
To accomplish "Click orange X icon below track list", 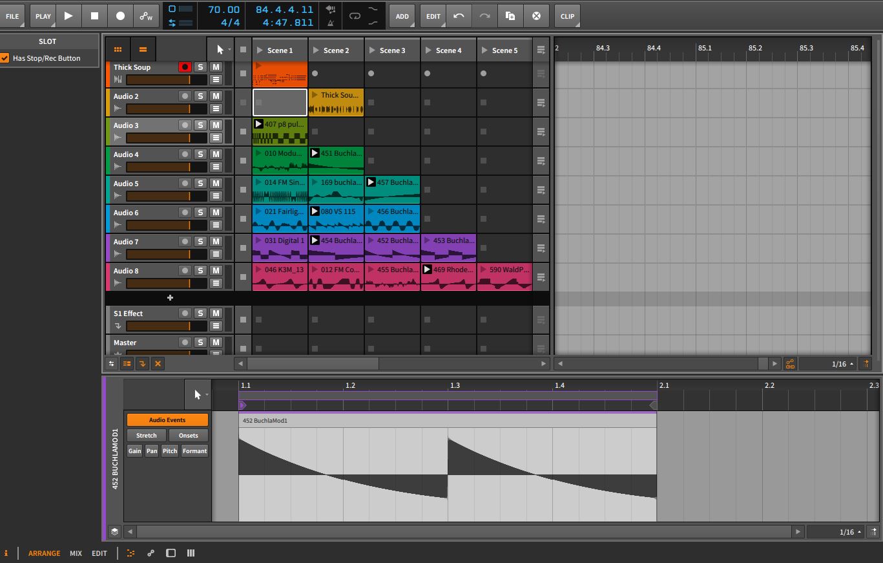I will tap(158, 364).
